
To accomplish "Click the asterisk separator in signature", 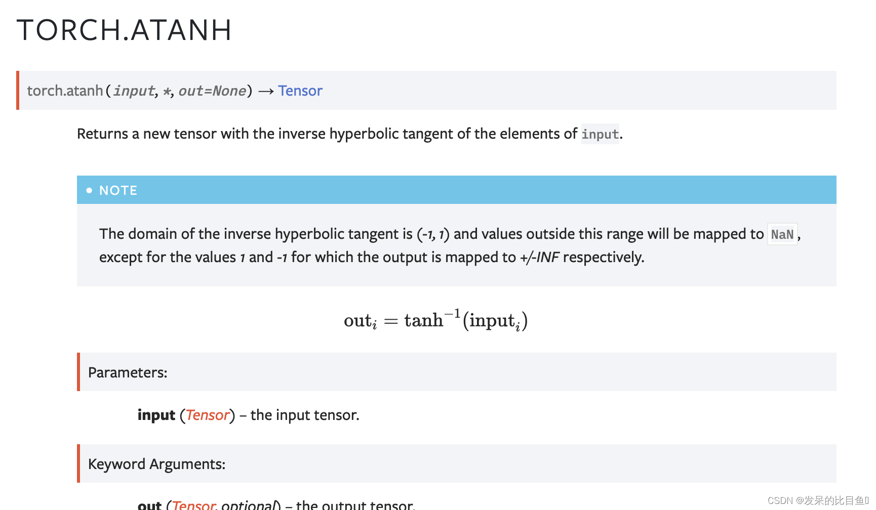I will 167,91.
